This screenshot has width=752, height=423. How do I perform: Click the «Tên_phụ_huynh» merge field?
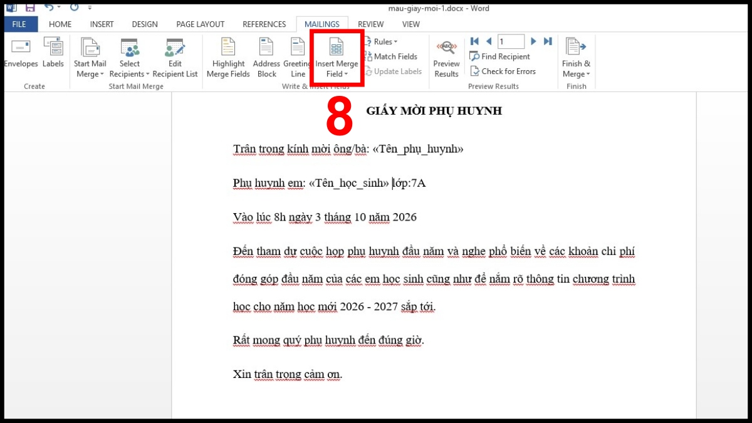pos(417,149)
